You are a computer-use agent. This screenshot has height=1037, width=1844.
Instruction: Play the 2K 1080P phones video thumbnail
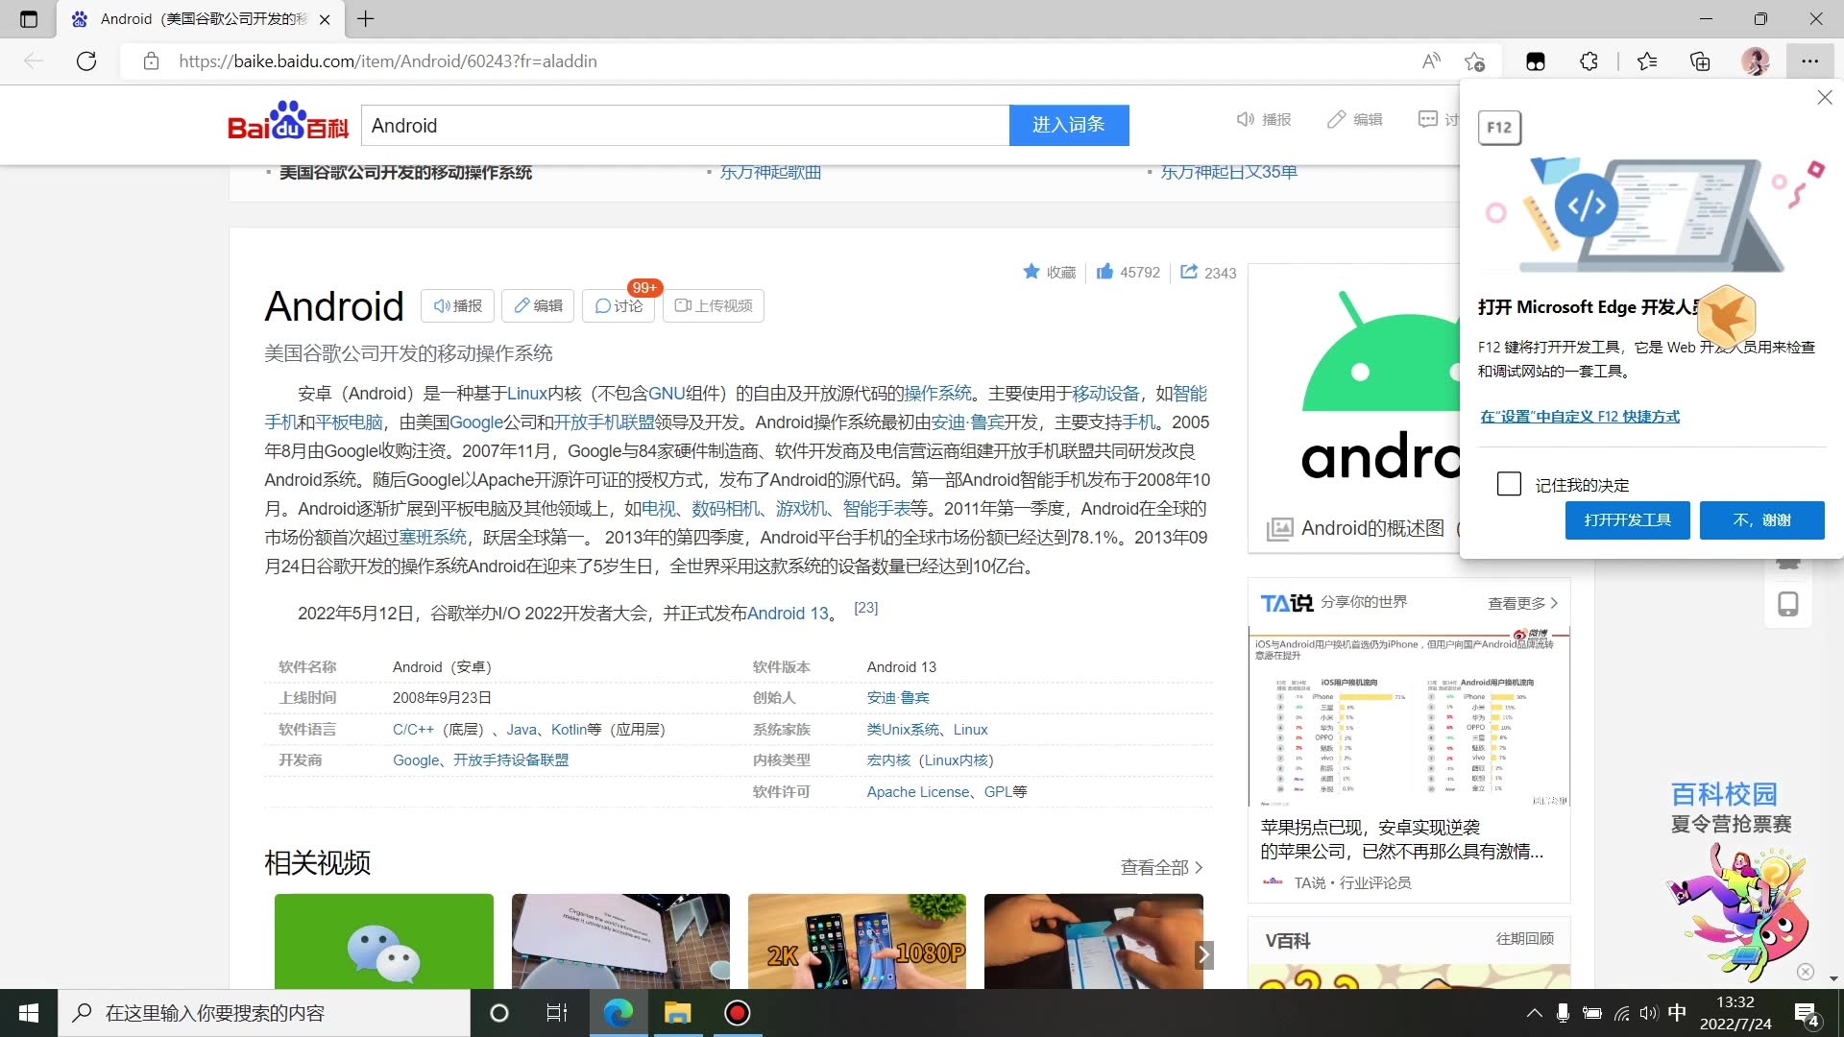[857, 941]
